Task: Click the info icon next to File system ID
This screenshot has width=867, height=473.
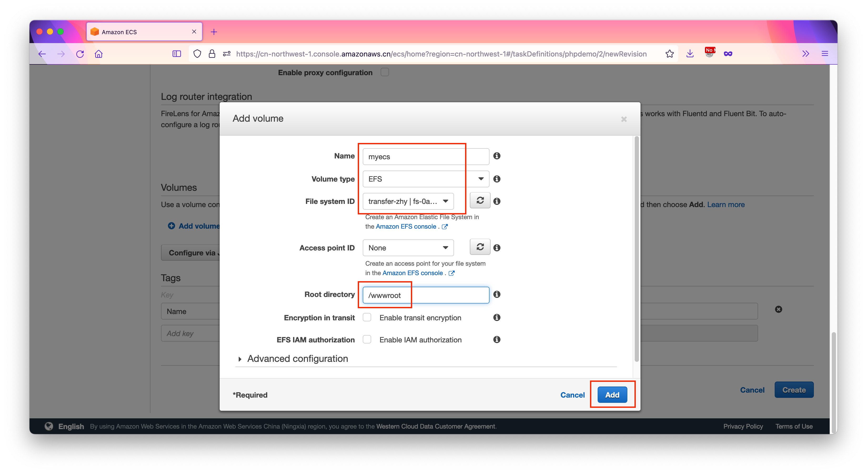Action: pos(497,201)
